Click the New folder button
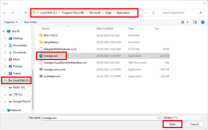This screenshot has height=130, width=208. click(x=30, y=22)
